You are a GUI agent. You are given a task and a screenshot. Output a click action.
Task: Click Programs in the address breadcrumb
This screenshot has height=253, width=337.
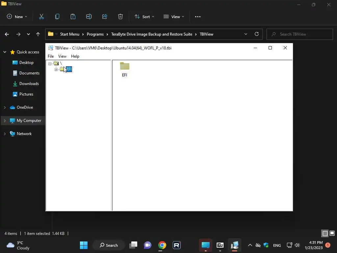(95, 34)
